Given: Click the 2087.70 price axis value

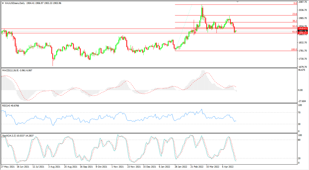Looking at the screenshot, I should pyautogui.click(x=303, y=2).
